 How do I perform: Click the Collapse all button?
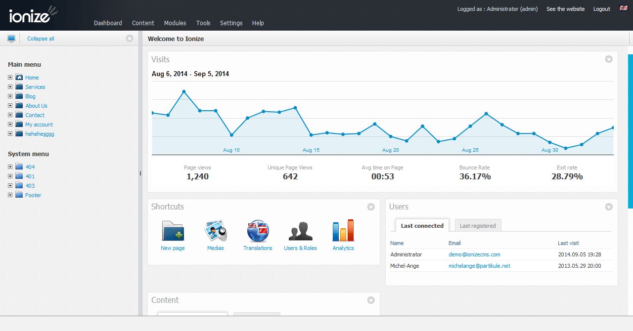tap(40, 38)
